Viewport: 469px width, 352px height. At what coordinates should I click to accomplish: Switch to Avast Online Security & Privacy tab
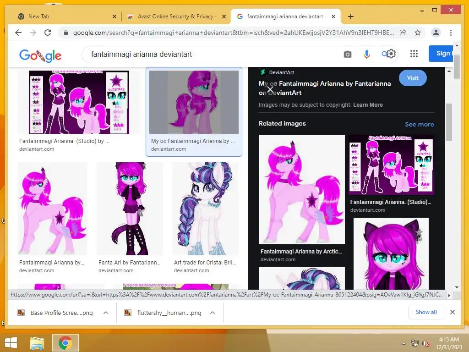point(176,17)
